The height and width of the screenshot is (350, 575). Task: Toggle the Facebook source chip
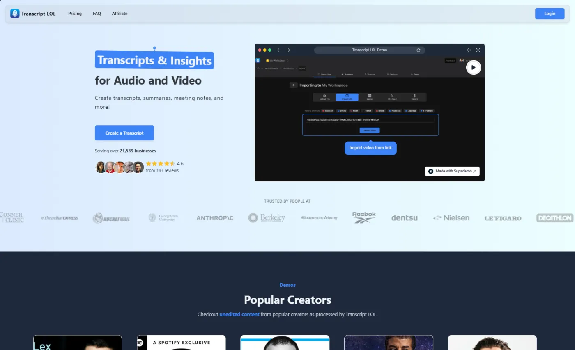[395, 111]
